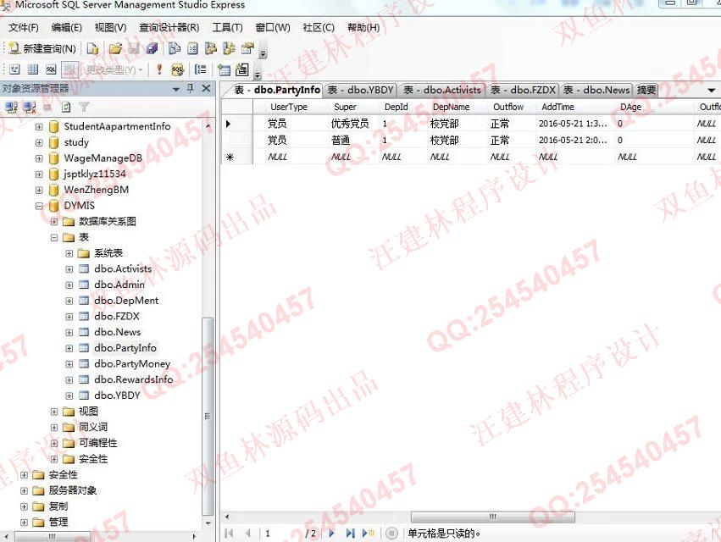The width and height of the screenshot is (721, 542).
Task: Expand the dbo.PartyMoney table node
Action: [x=69, y=364]
